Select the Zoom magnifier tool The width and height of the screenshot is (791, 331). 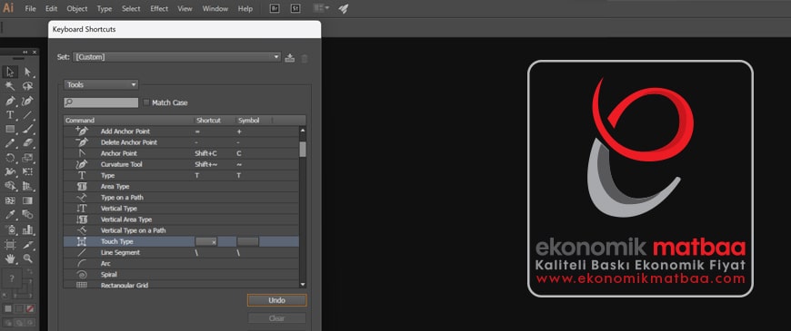(28, 258)
